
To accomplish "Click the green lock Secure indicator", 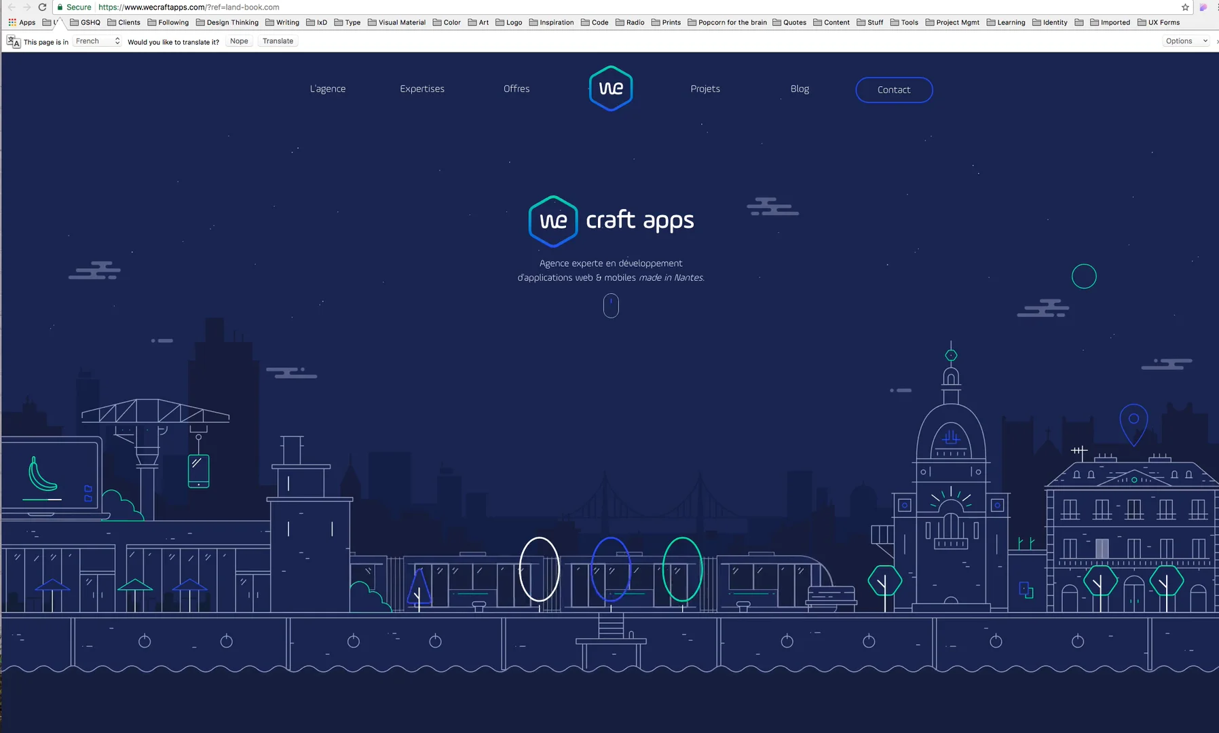I will tap(74, 7).
